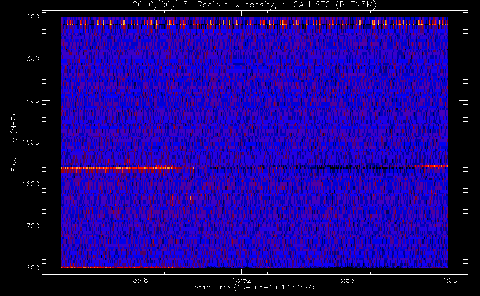Select the 13:56 time tick label
The width and height of the screenshot is (480, 296).
(x=345, y=280)
